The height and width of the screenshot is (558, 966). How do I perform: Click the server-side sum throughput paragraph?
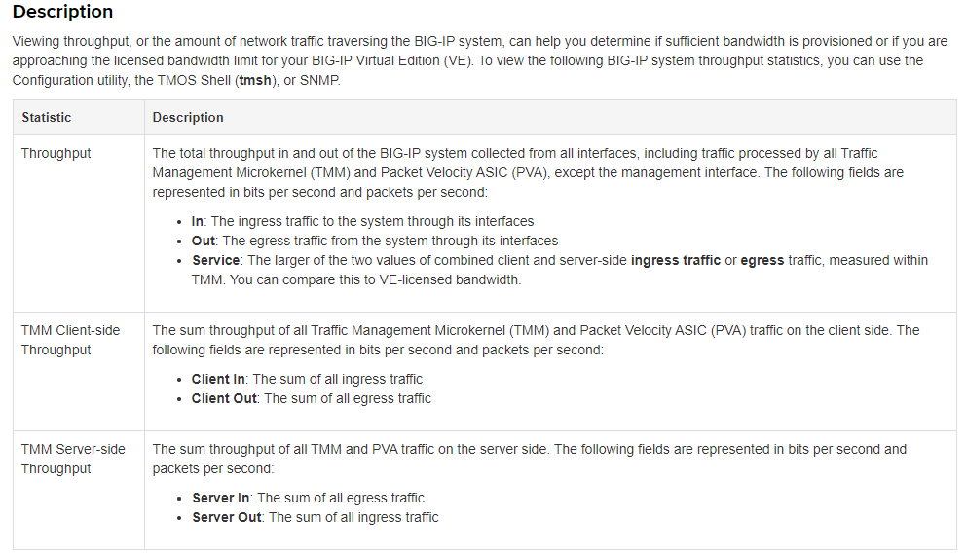click(529, 459)
